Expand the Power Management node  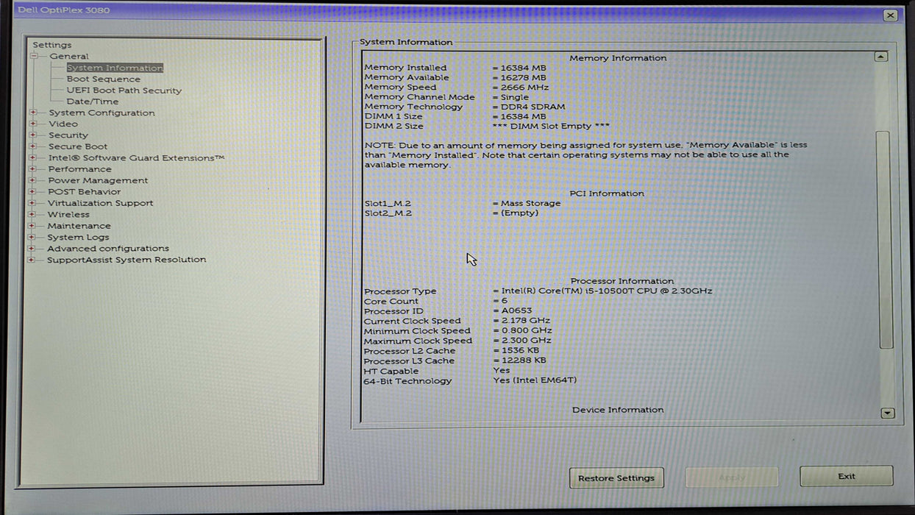point(32,180)
